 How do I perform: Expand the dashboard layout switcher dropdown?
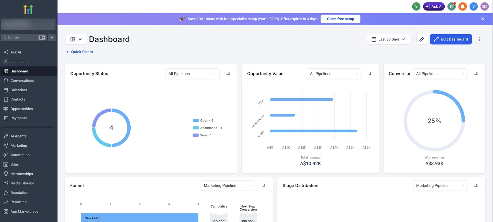[x=76, y=39]
